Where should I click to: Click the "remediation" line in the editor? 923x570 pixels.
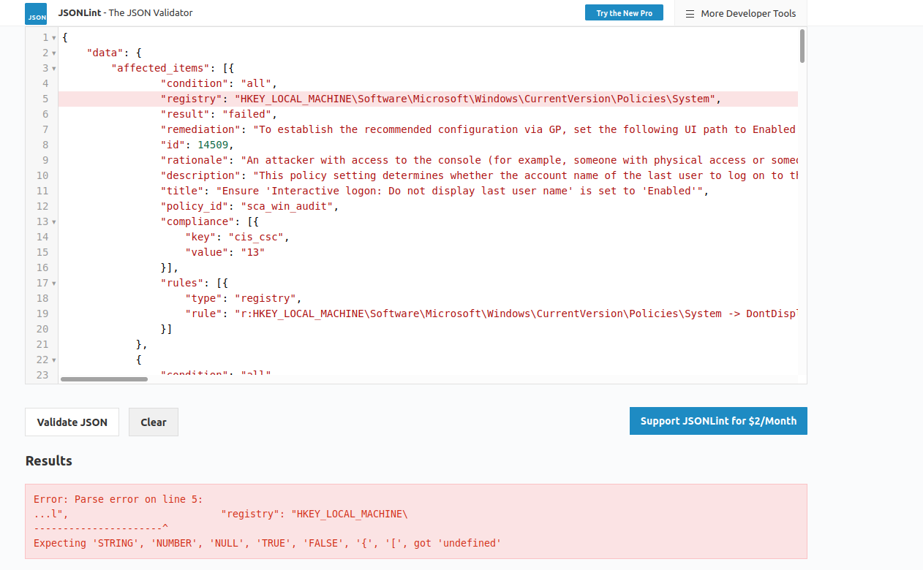click(478, 129)
